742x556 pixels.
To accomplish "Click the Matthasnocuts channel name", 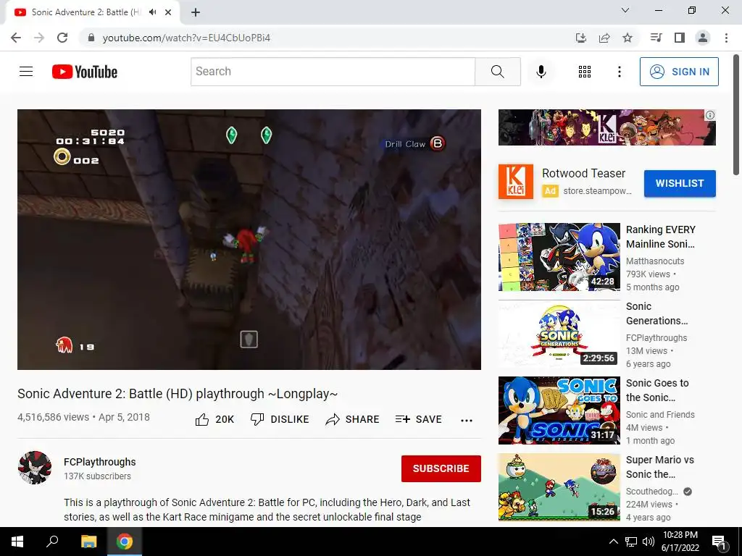I will 655,261.
